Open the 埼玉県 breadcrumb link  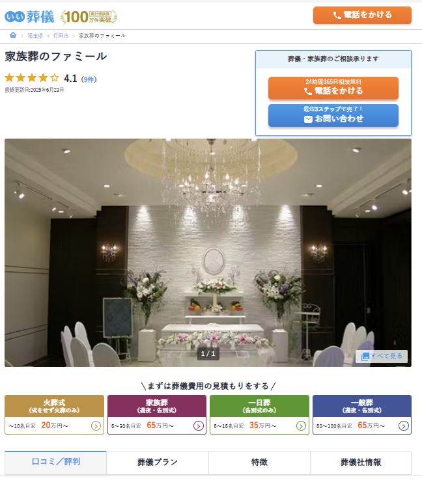click(x=35, y=36)
